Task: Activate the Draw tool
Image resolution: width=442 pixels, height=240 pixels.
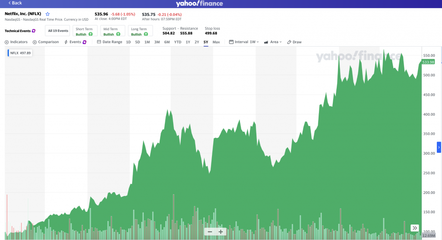Action: pyautogui.click(x=294, y=42)
